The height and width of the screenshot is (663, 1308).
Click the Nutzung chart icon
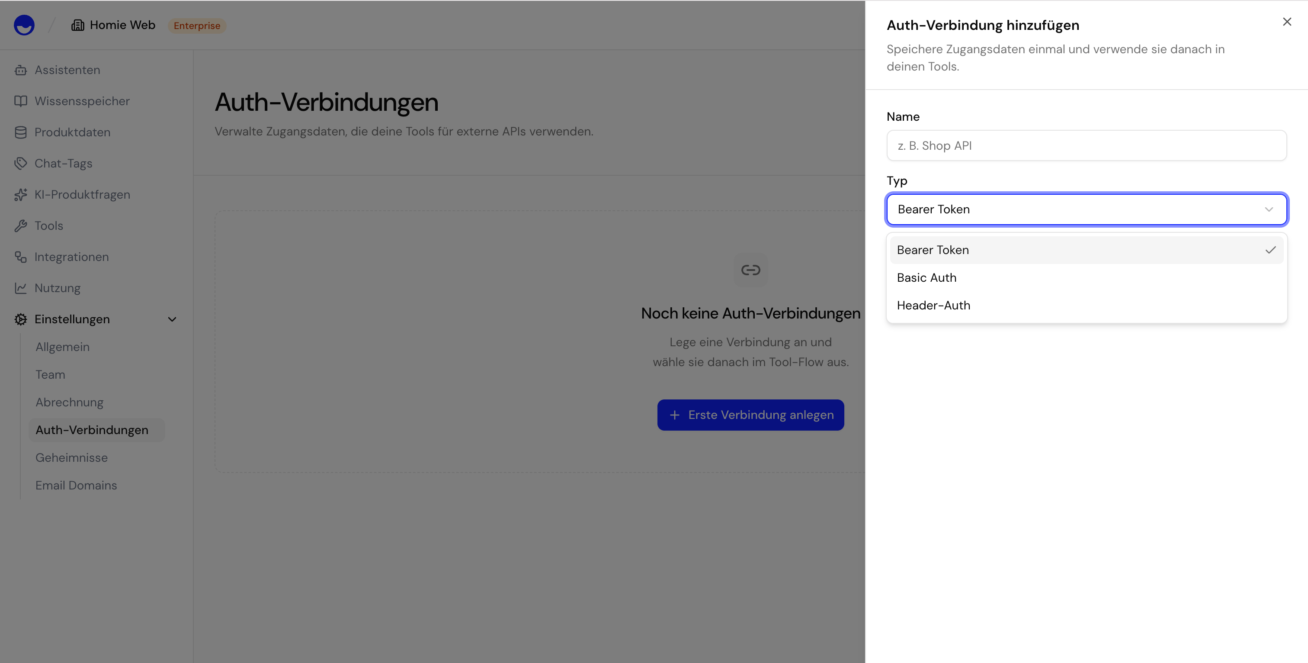[20, 288]
